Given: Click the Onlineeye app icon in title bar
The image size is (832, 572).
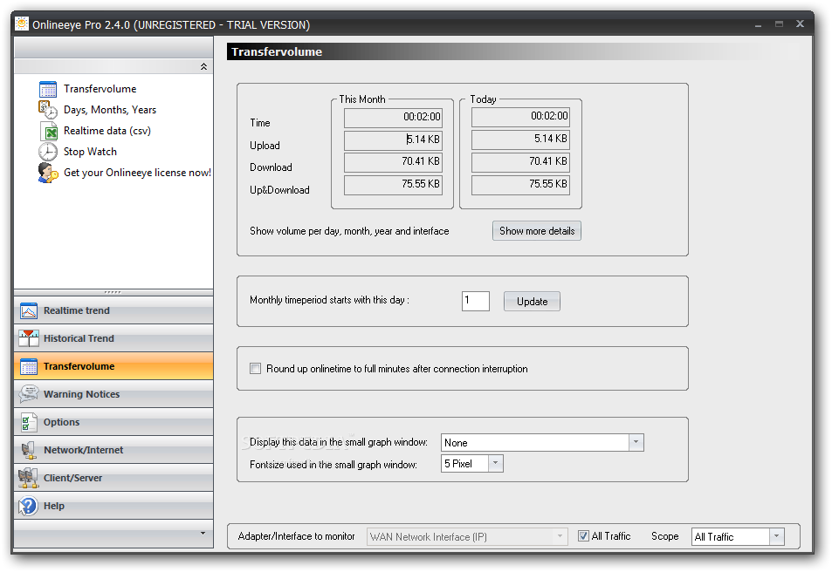Looking at the screenshot, I should pos(22,24).
